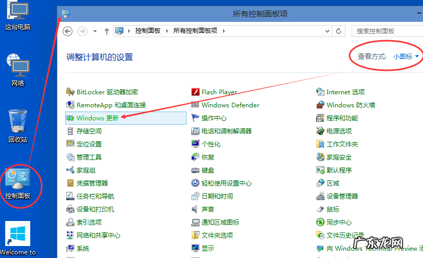423x258 pixels.
Task: Open 通知区域图标 link
Action: click(x=220, y=222)
